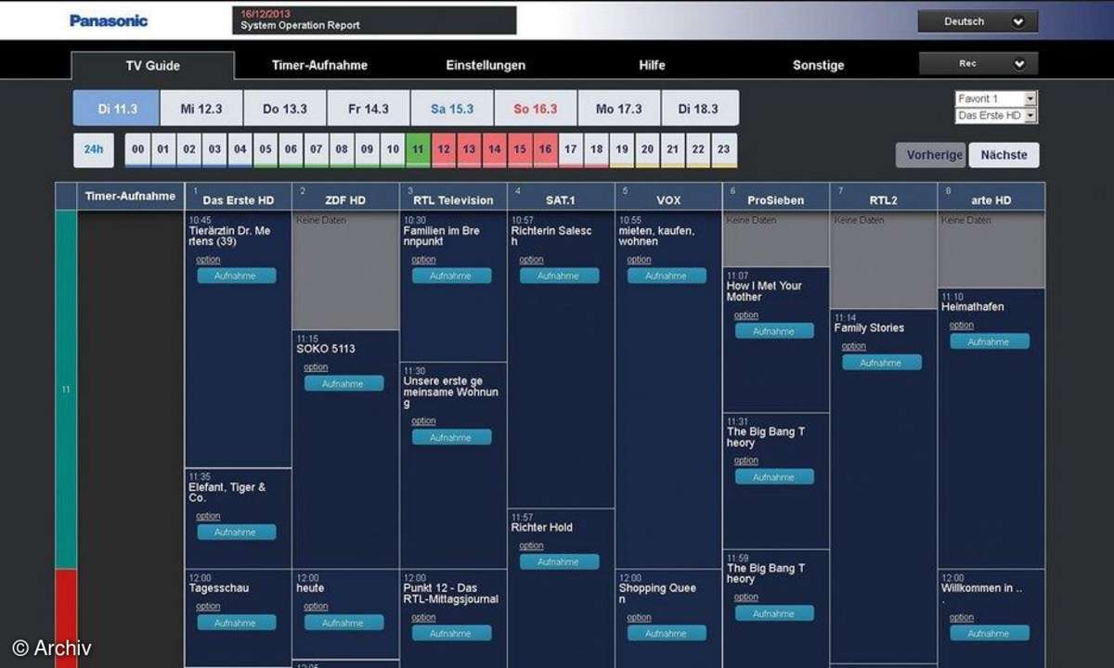Switch to the TV Guide tab
This screenshot has height=668, width=1114.
click(x=153, y=66)
